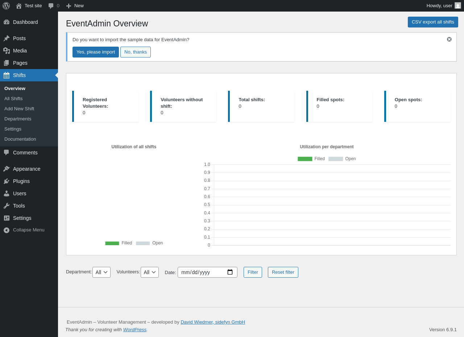Viewport: 464px width, 337px height.
Task: Dismiss the sample data import notice
Action: click(449, 39)
